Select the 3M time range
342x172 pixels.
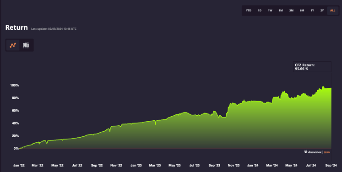pyautogui.click(x=291, y=11)
